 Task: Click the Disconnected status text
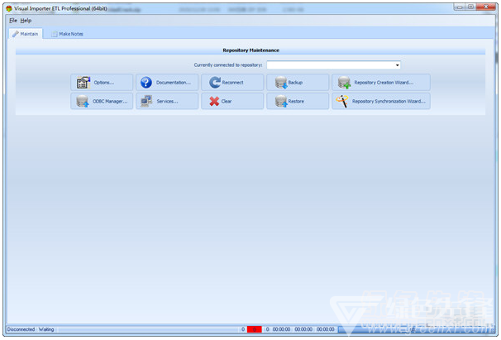[x=21, y=329]
